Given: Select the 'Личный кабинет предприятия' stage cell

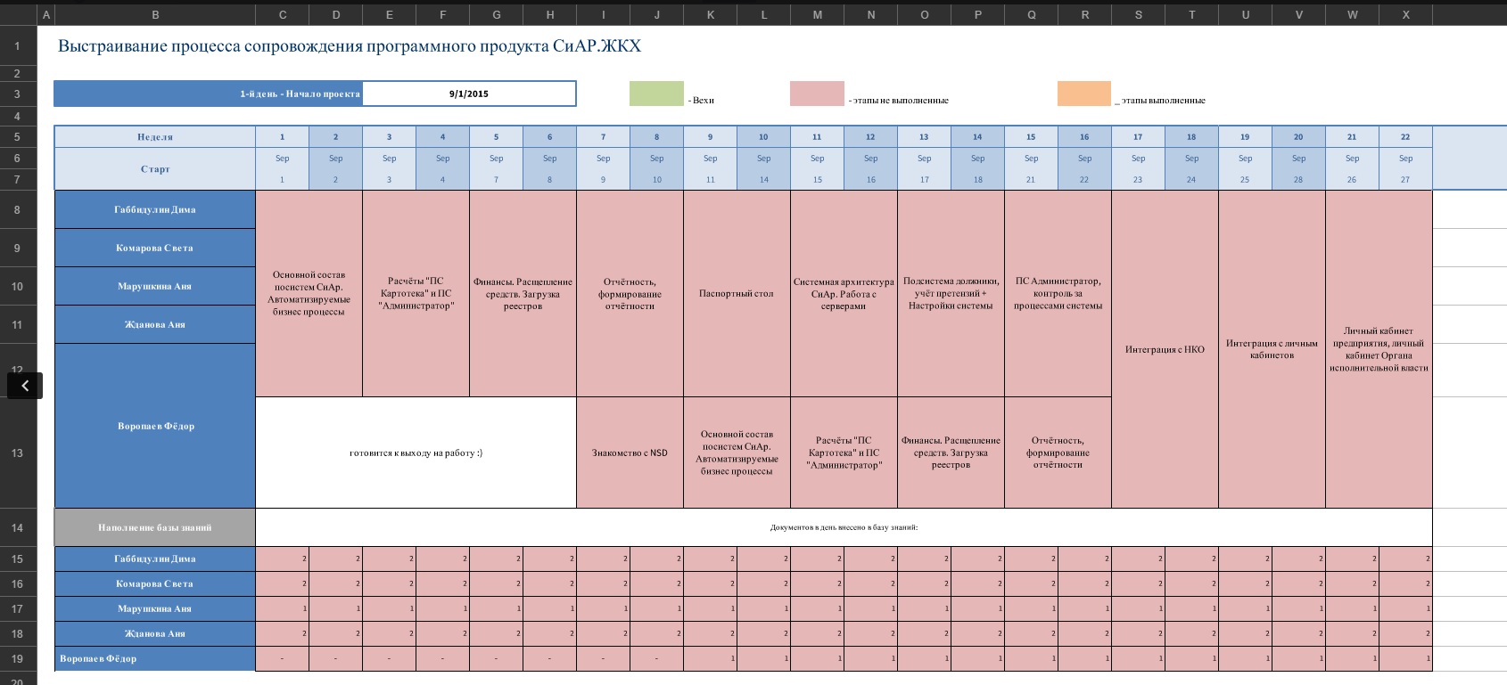Looking at the screenshot, I should tap(1379, 349).
